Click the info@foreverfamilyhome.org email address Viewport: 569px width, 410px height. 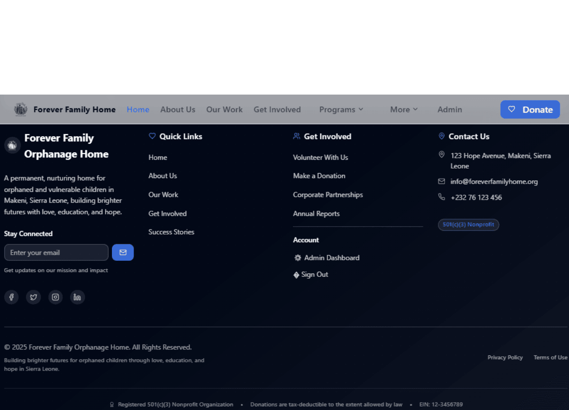[494, 181]
